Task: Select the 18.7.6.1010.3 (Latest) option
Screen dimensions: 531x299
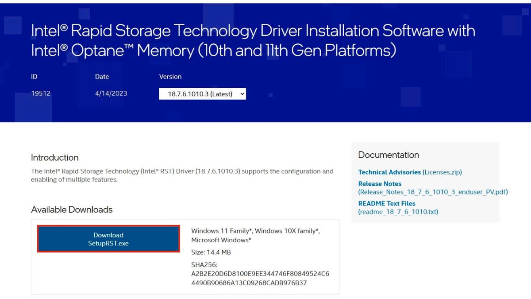Action: coord(199,93)
